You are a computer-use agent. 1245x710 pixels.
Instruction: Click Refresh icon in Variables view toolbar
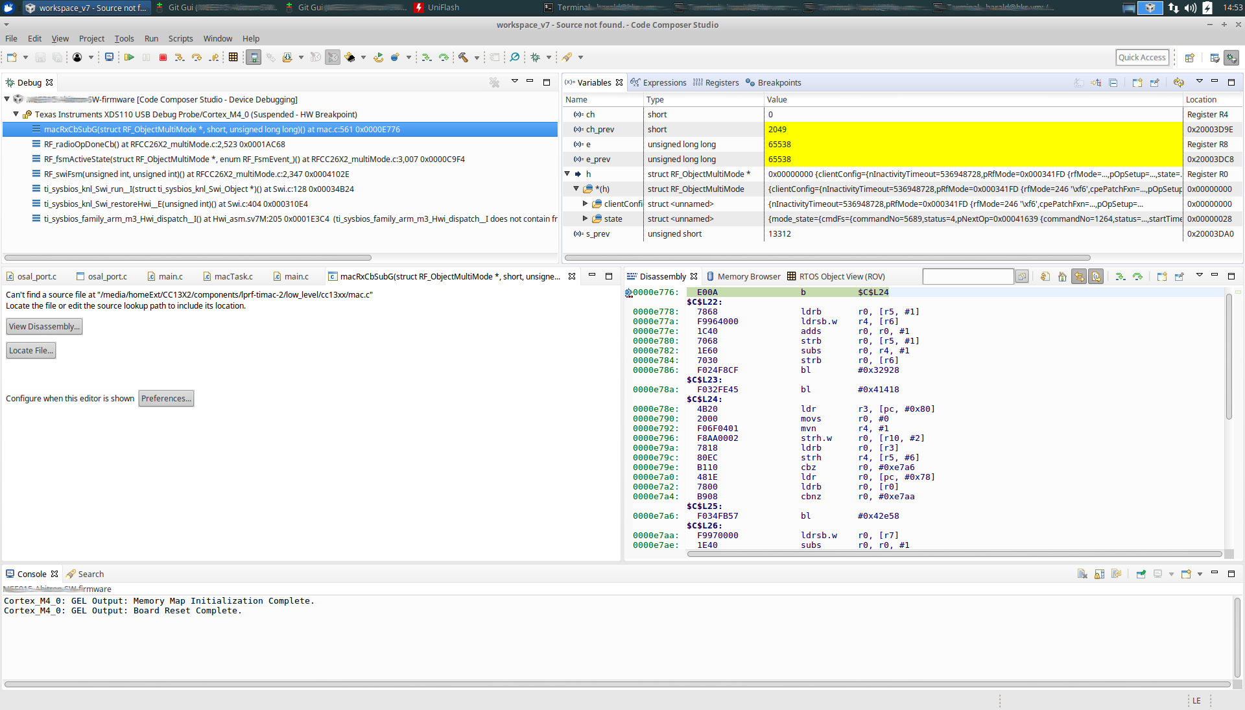click(1179, 83)
